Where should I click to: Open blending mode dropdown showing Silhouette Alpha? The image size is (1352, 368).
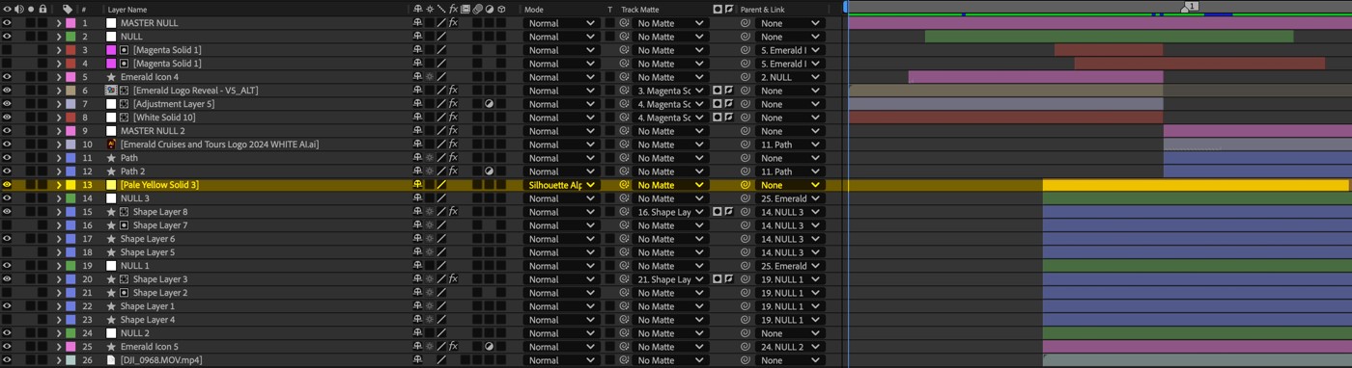coord(561,185)
